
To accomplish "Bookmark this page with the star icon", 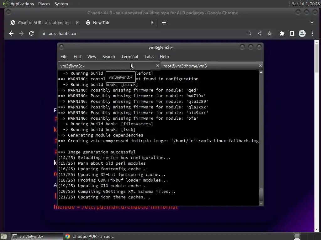I will click(270, 33).
